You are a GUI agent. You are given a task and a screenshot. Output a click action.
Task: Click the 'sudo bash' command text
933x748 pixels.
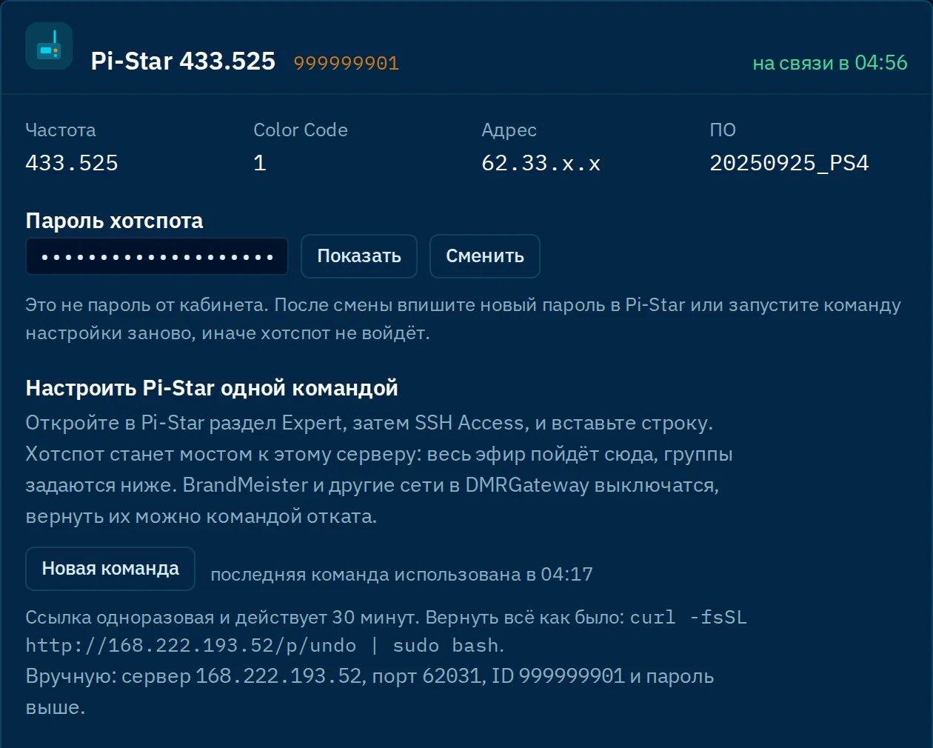[x=446, y=646]
